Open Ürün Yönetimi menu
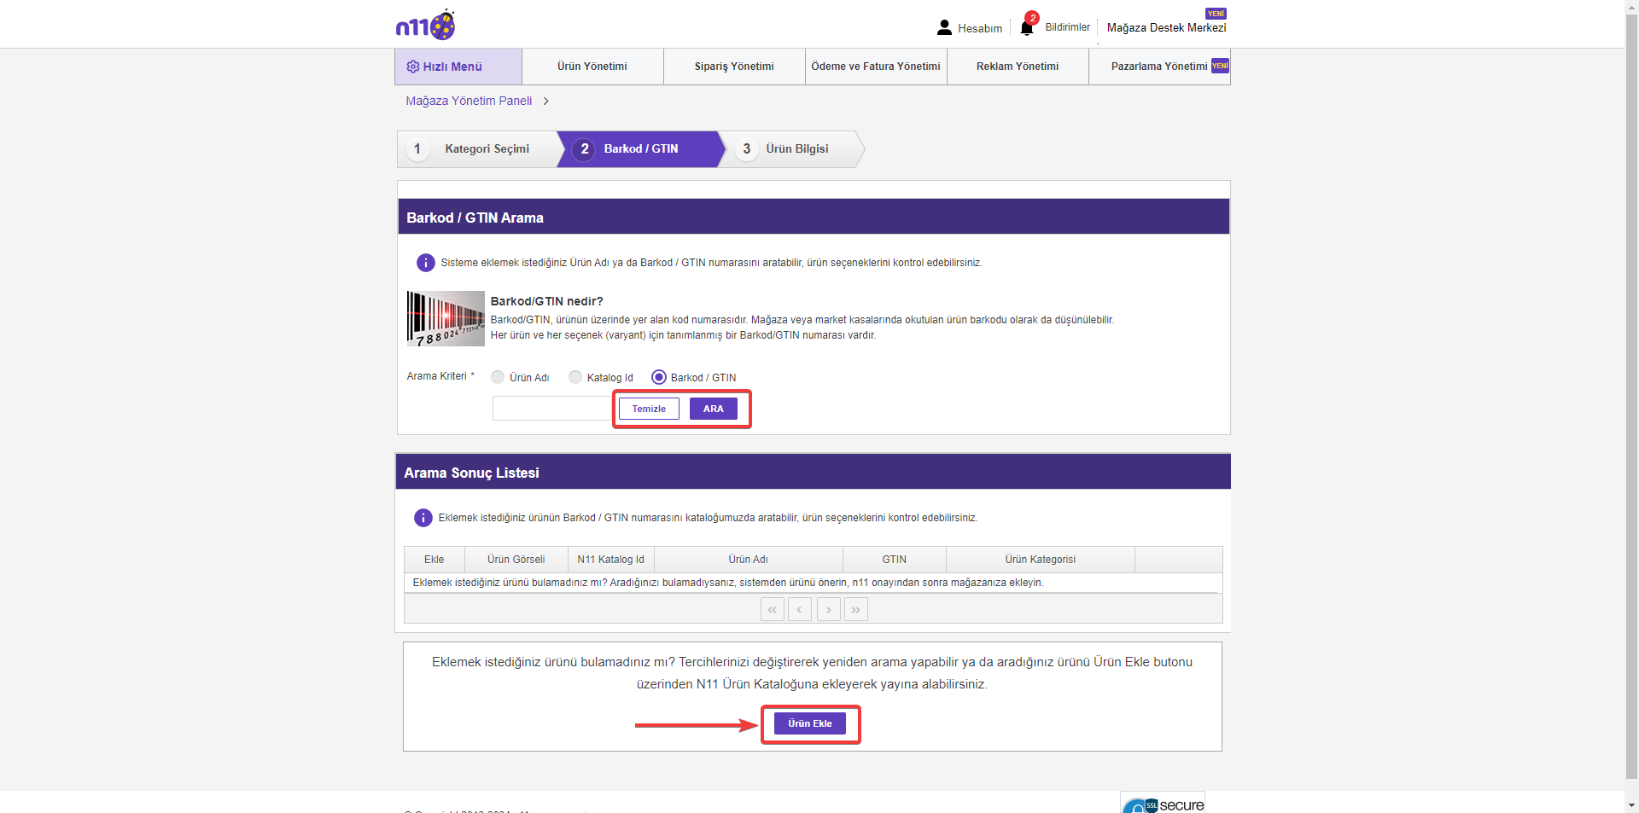Screen dimensions: 1639x813 point(592,67)
